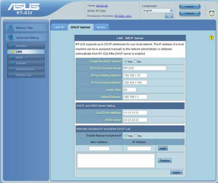Open LAN settings in sidebar

coord(26,52)
